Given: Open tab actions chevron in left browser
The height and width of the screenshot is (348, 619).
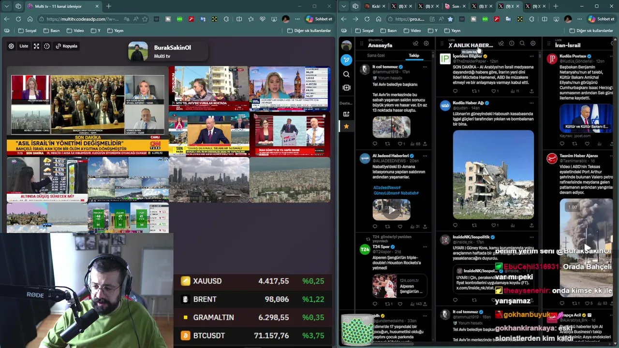Looking at the screenshot, I should click(6, 6).
